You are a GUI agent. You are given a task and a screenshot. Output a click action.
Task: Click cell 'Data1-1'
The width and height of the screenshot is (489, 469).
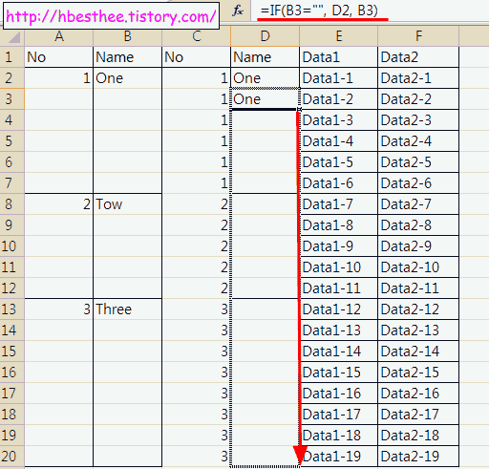[339, 78]
